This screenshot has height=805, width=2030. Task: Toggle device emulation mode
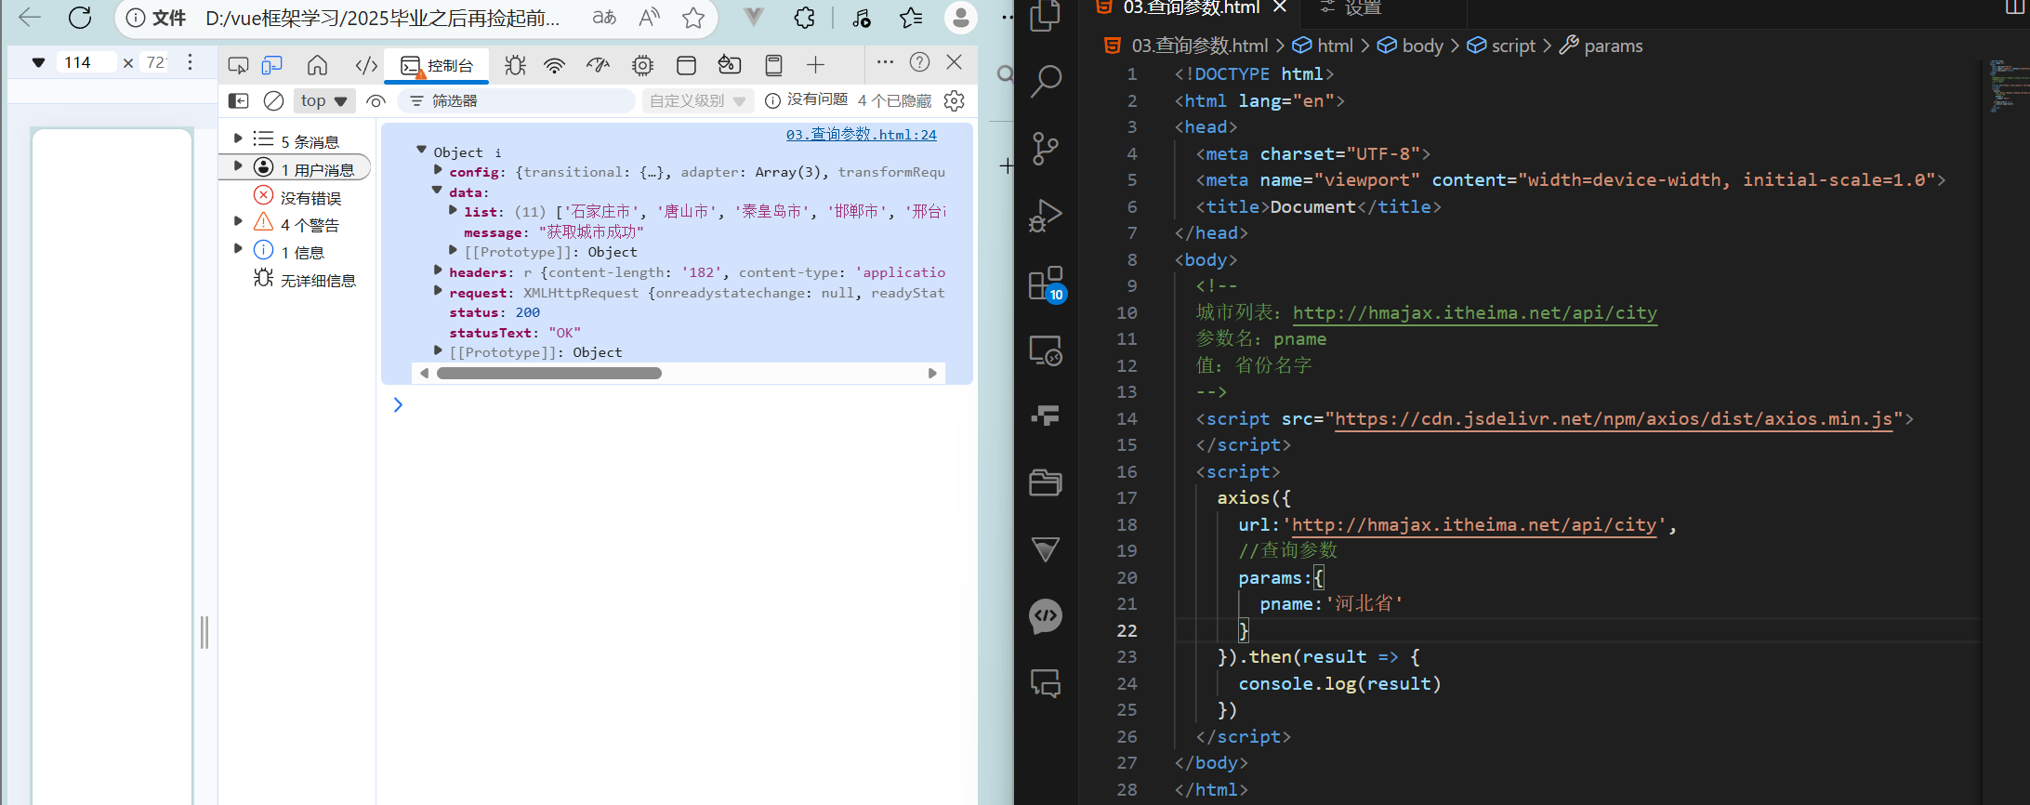pyautogui.click(x=271, y=65)
